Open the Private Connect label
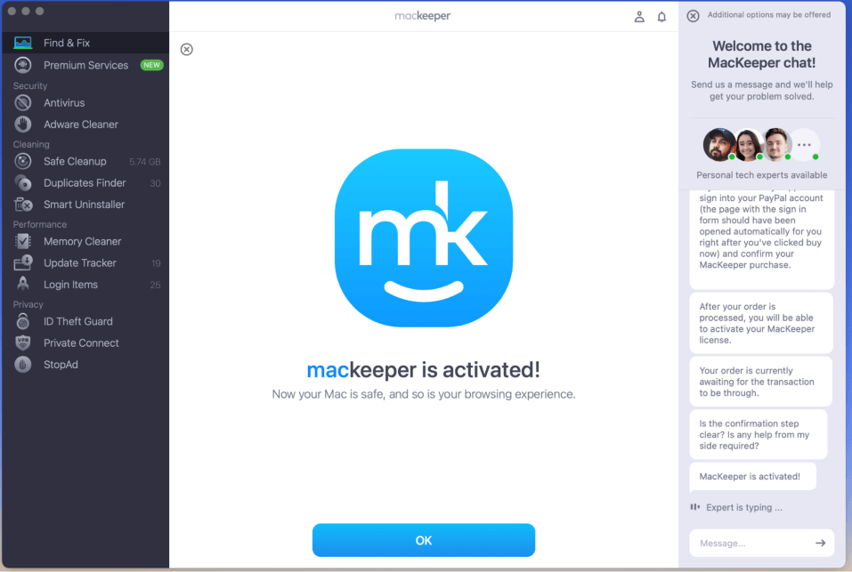This screenshot has height=572, width=852. pyautogui.click(x=81, y=343)
